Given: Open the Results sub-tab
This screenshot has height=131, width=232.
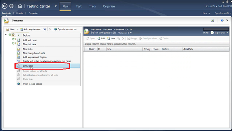Looking at the screenshot, I should pos(20,13).
